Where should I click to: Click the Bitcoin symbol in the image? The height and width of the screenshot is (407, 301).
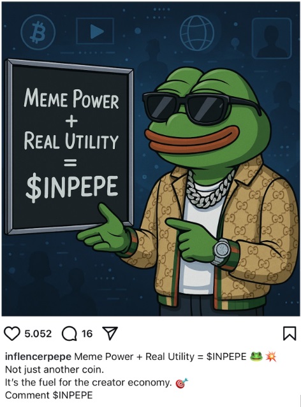[x=38, y=32]
